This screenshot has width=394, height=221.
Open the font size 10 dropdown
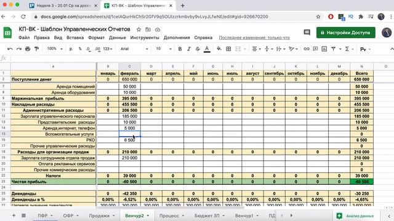point(163,49)
